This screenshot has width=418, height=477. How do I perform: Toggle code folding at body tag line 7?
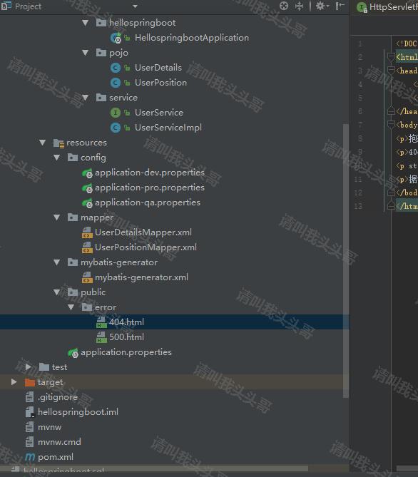pyautogui.click(x=391, y=124)
